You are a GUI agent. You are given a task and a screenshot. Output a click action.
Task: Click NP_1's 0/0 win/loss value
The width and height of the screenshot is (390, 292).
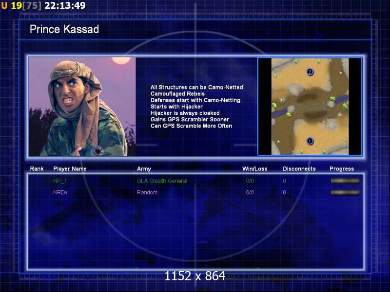click(250, 181)
